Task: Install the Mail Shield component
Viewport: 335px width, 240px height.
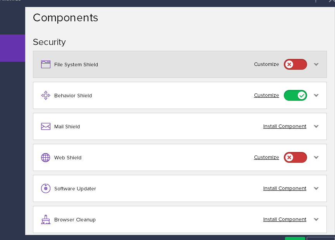Action: tap(285, 126)
